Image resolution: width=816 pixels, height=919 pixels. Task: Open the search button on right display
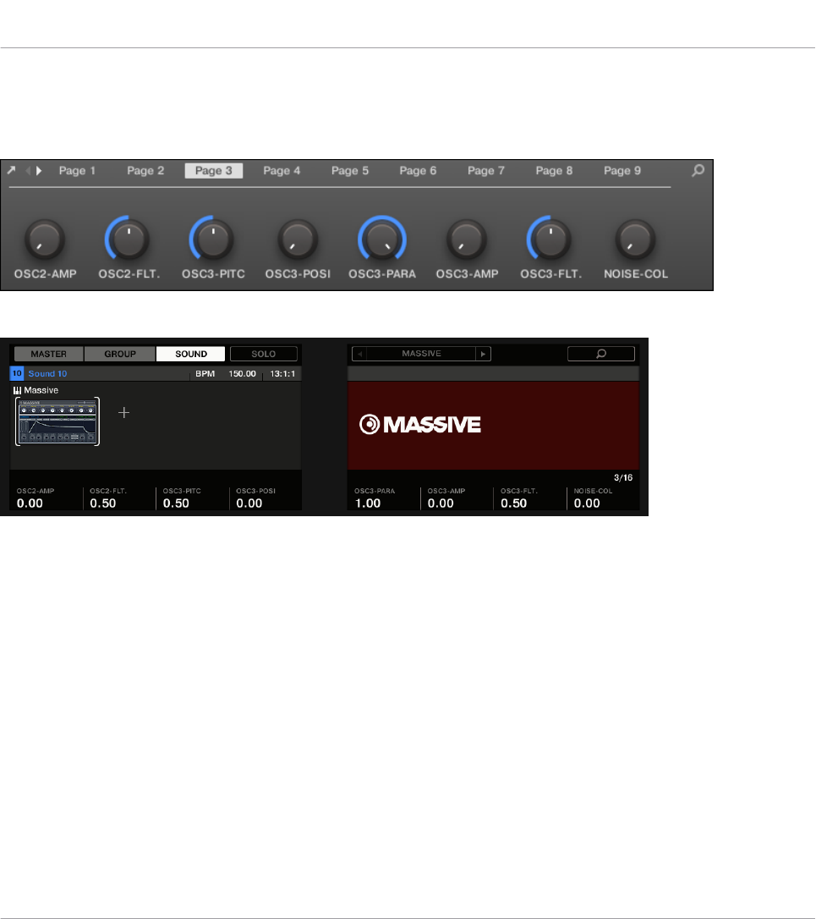(601, 354)
